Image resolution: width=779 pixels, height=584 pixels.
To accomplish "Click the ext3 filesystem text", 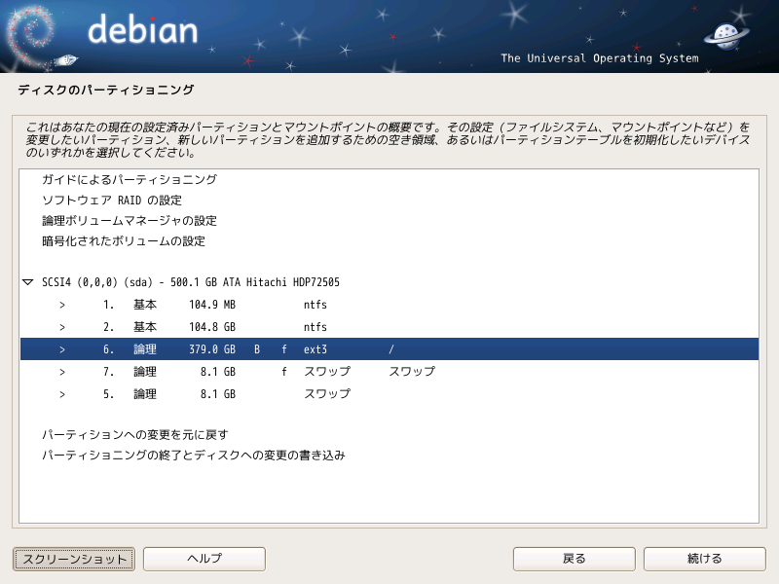I will [x=315, y=349].
